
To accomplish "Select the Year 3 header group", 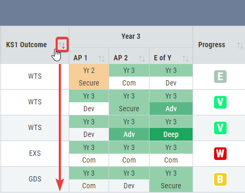I will tap(131, 37).
